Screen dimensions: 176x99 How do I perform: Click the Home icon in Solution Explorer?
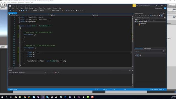pos(139,15)
